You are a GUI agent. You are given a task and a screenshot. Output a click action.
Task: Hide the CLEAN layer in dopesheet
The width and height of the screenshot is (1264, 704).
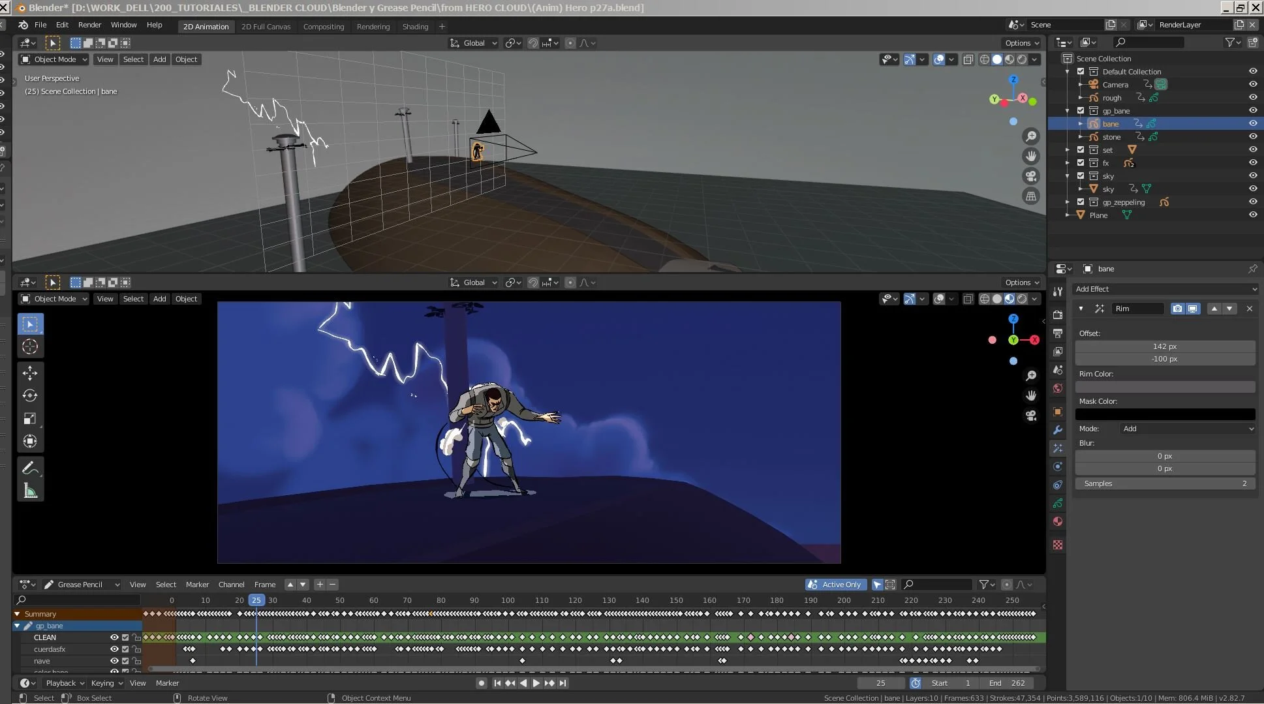(x=114, y=637)
